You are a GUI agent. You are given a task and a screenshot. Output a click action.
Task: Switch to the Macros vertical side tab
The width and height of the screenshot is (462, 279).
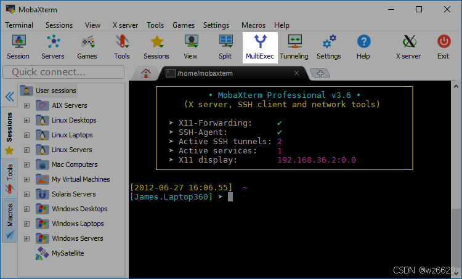[x=9, y=220]
